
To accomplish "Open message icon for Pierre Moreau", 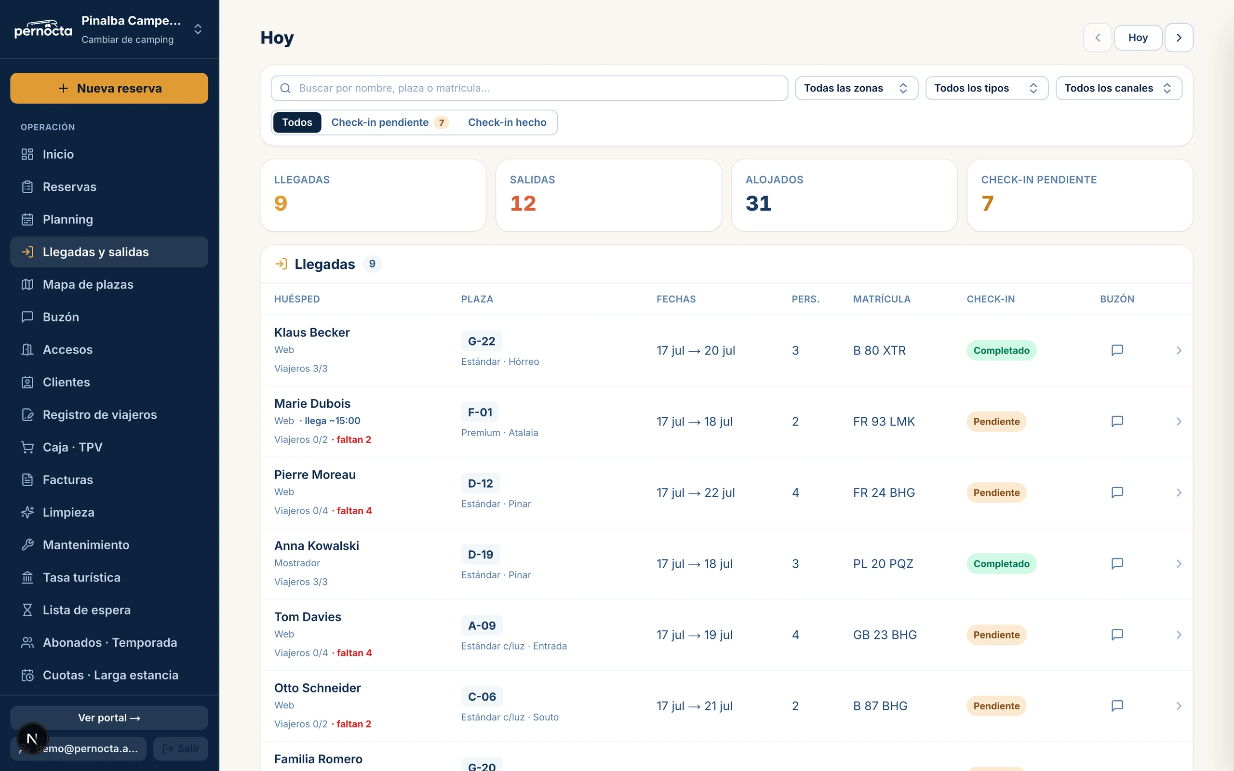I will pyautogui.click(x=1117, y=492).
